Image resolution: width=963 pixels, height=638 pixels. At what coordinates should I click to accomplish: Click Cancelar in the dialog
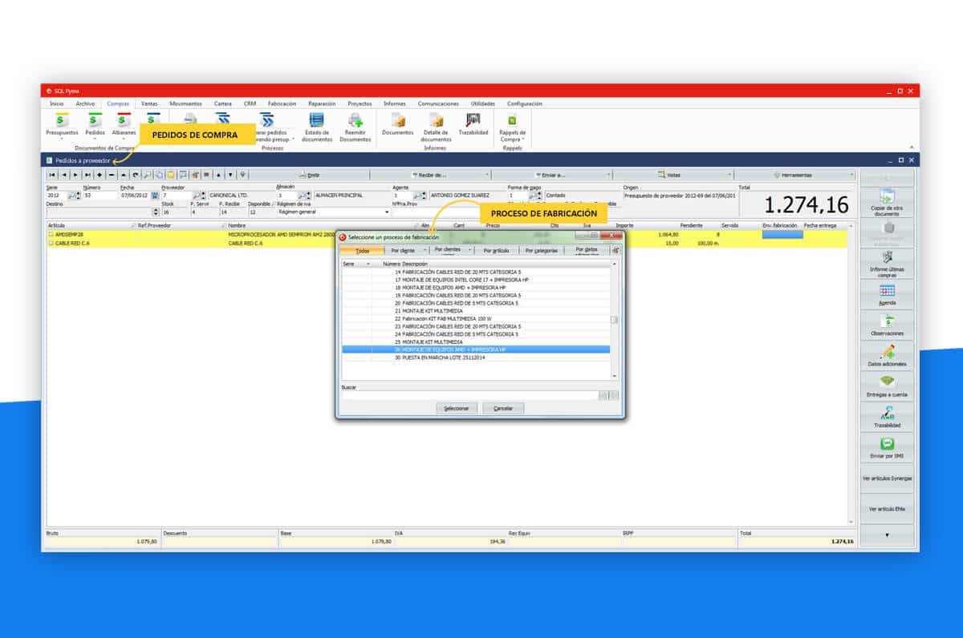503,408
